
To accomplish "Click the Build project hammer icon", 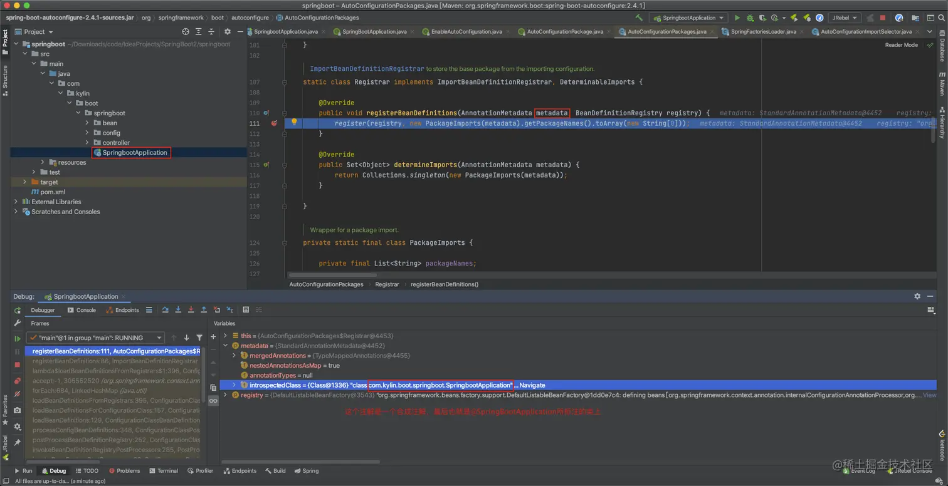I will click(639, 18).
